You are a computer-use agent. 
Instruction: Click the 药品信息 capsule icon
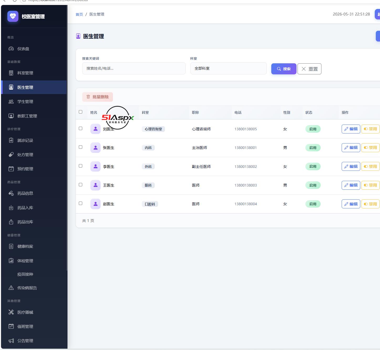(11, 193)
